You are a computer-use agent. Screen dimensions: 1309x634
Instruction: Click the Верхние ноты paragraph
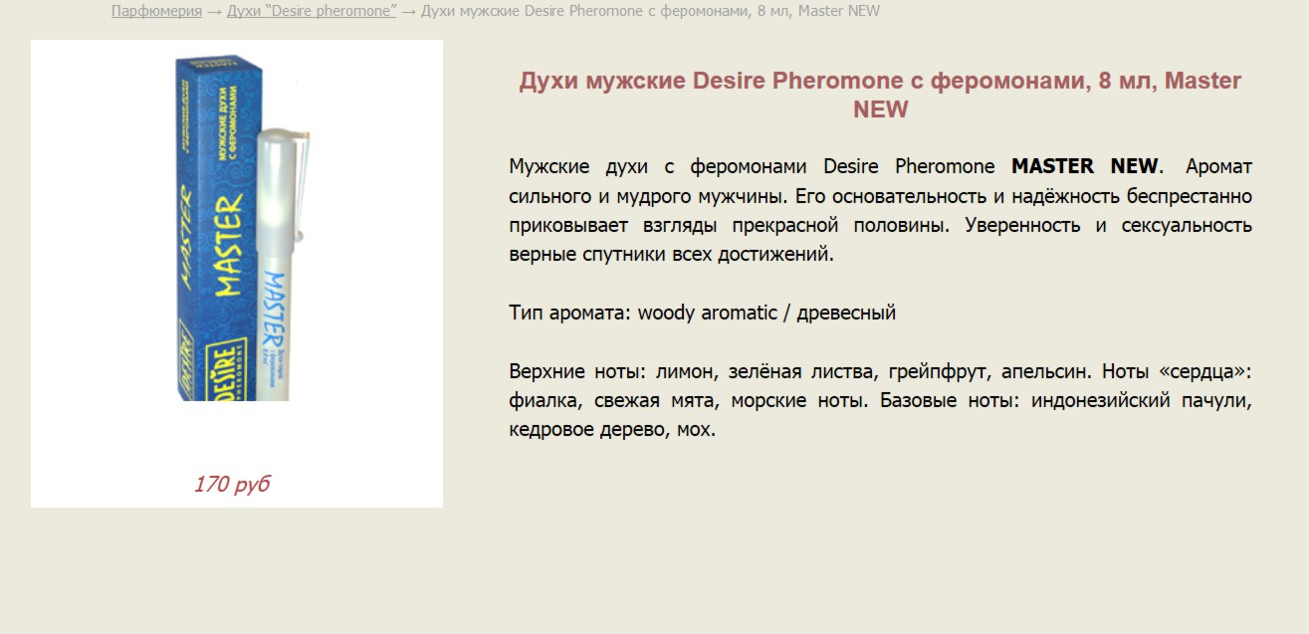(x=880, y=401)
